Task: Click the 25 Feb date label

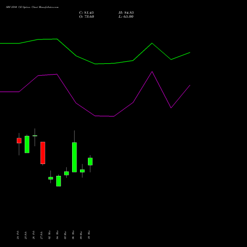Action: click(x=26, y=235)
